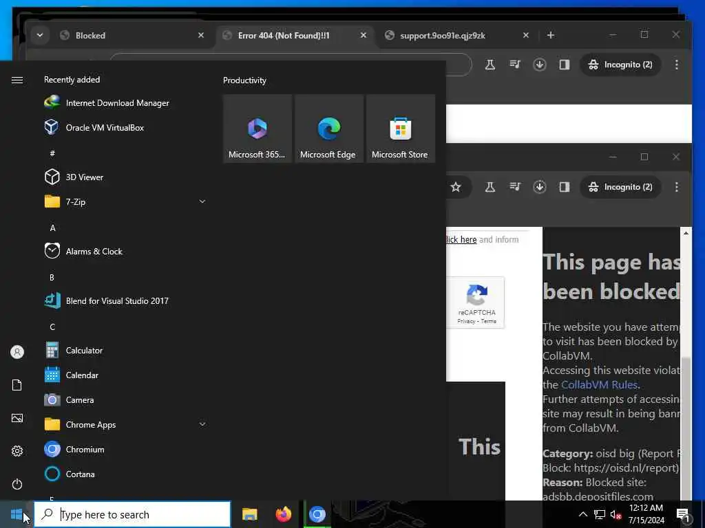705x528 pixels.
Task: Click Incognito (2) button in top window
Action: coord(620,65)
